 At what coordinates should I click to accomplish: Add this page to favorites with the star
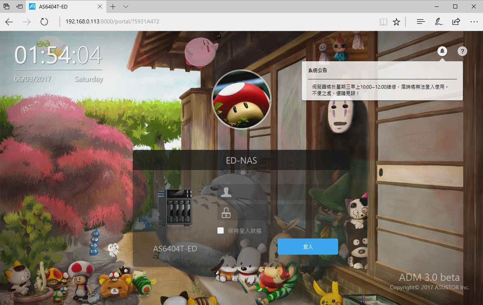coord(396,22)
